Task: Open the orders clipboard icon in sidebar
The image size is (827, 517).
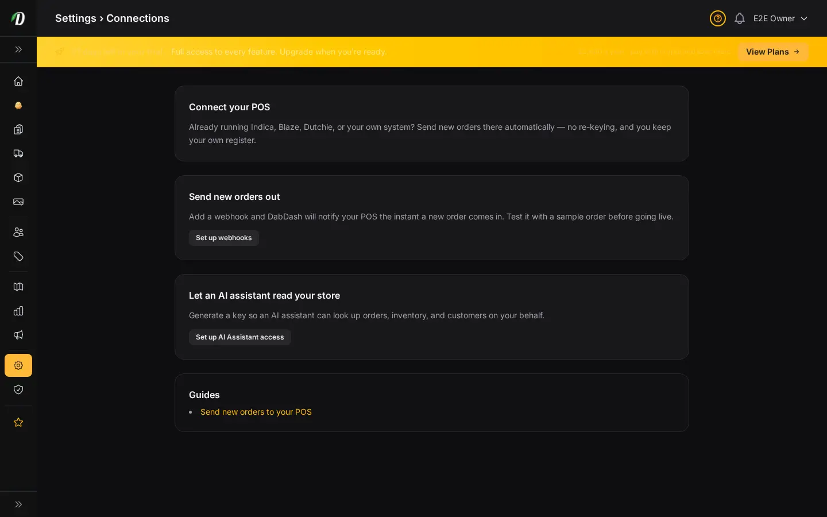Action: (x=18, y=129)
